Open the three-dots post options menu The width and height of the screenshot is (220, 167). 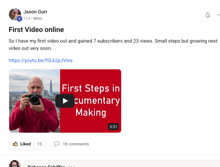point(218,15)
